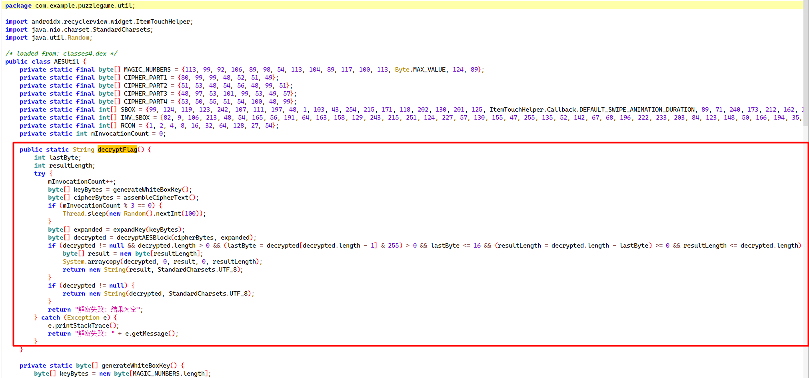
Task: Click the MAGIC_NUMBERS field declaration
Action: (147, 69)
